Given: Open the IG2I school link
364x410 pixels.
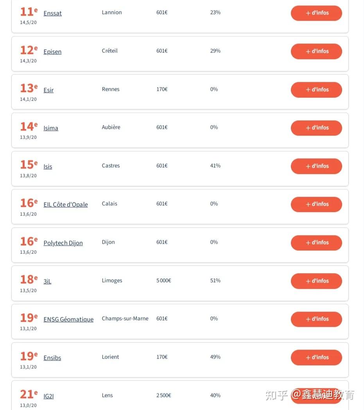Looking at the screenshot, I should pos(48,396).
